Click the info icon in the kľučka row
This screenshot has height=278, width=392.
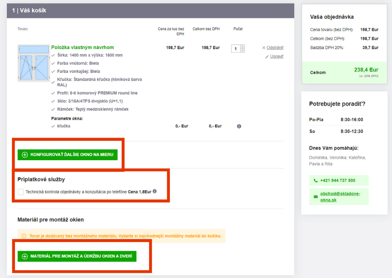(x=239, y=126)
